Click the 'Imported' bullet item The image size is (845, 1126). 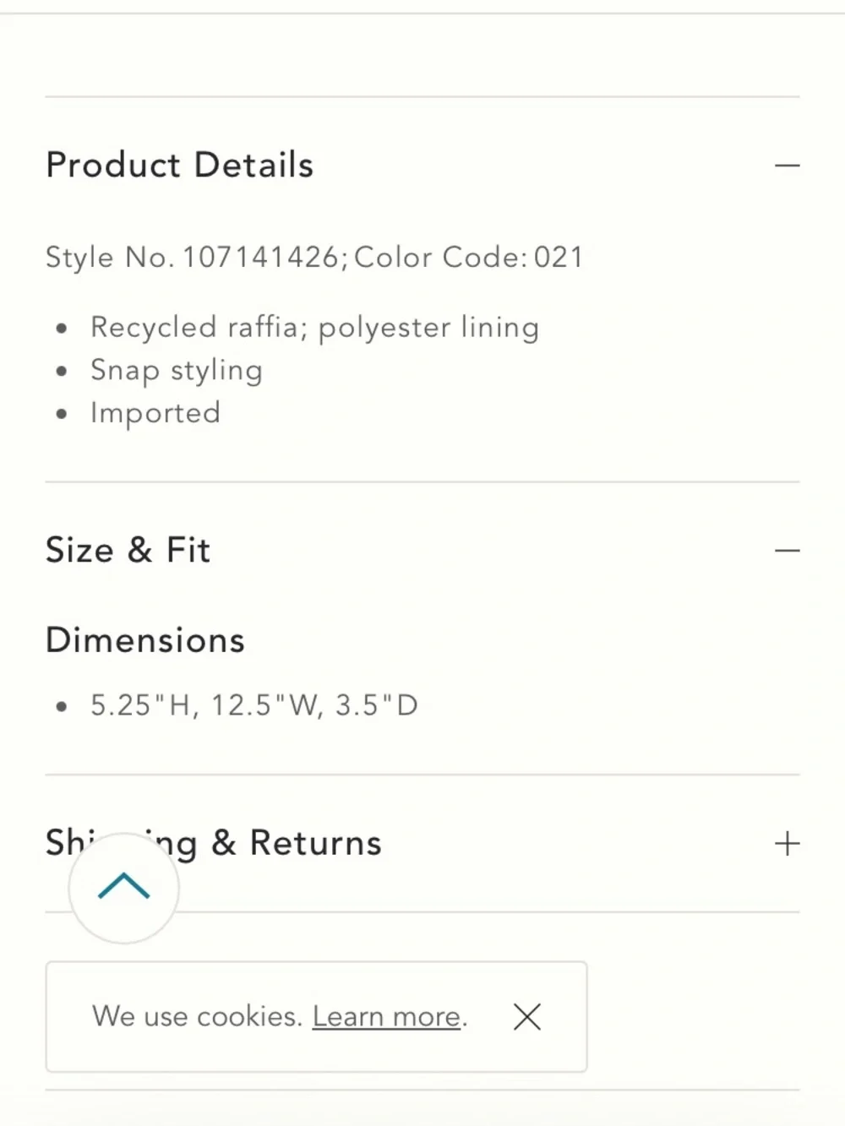point(155,413)
